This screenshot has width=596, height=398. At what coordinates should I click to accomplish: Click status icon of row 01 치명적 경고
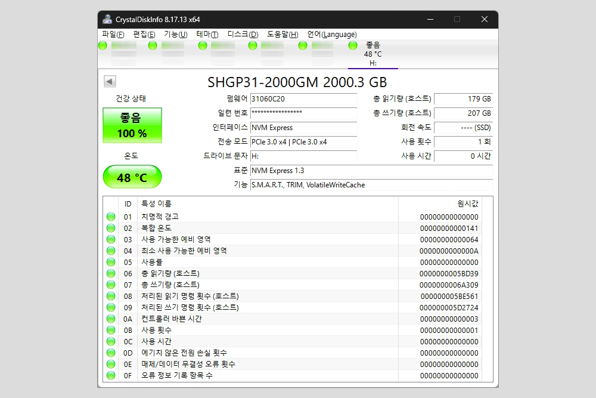111,217
